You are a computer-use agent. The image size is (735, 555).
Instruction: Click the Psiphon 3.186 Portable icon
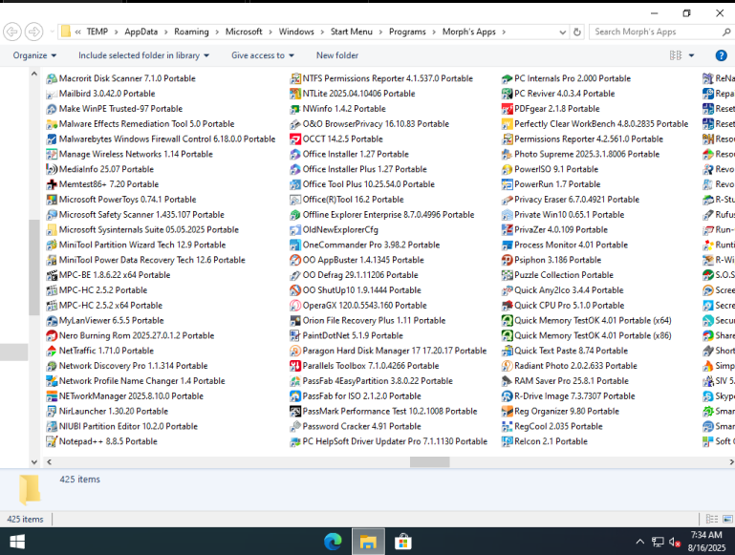[508, 260]
